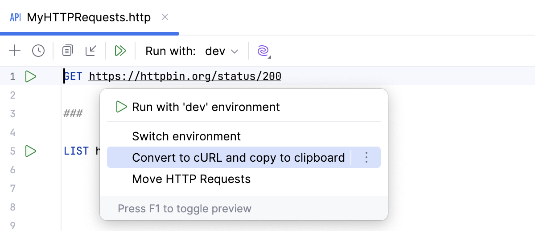Run all requests with double-arrow icon
The width and height of the screenshot is (535, 231).
[x=120, y=51]
